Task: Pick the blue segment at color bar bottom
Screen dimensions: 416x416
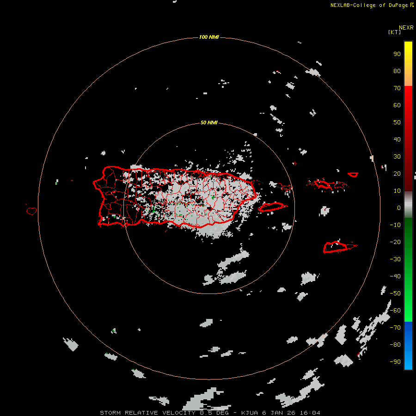Action: (408, 345)
